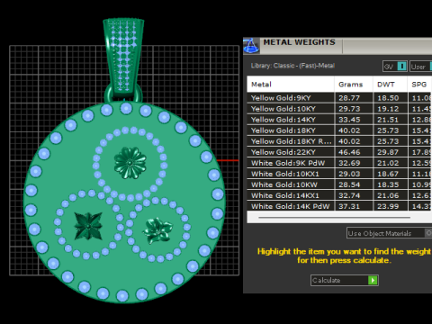Select the curled five-petal flower ornament on pendant
The height and width of the screenshot is (324, 432).
[x=157, y=230]
